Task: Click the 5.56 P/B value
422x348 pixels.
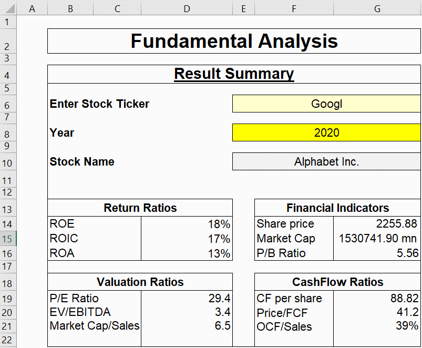Action: [407, 253]
